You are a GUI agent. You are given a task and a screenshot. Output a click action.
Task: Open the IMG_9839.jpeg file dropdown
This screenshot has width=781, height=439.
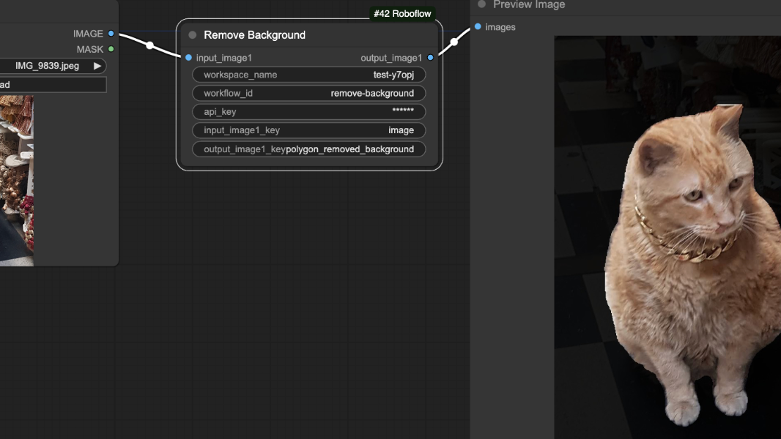point(51,66)
